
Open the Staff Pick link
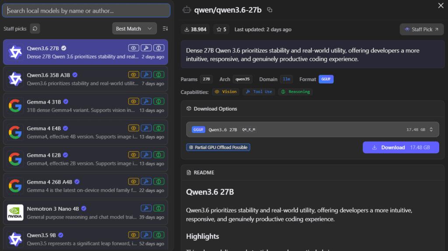(421, 29)
